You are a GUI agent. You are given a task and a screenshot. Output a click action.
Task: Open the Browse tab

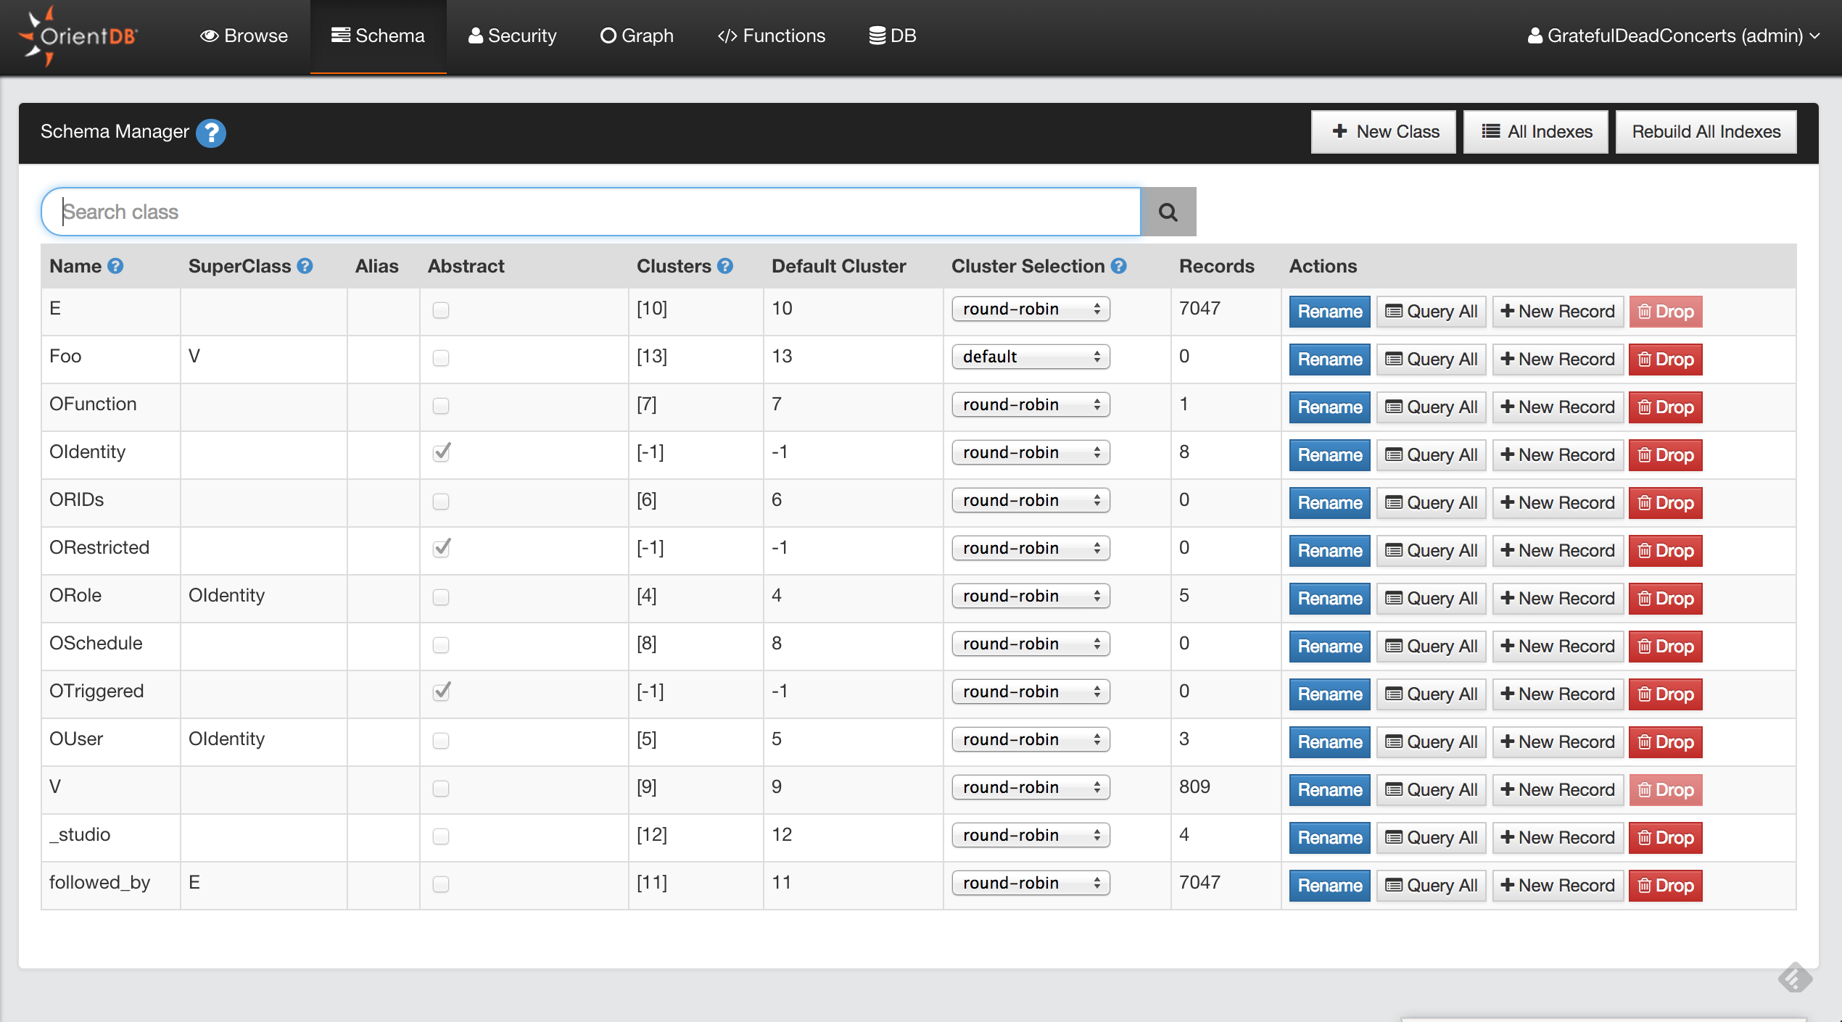pos(244,36)
